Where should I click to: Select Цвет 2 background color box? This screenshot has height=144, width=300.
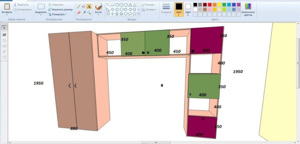click(188, 9)
